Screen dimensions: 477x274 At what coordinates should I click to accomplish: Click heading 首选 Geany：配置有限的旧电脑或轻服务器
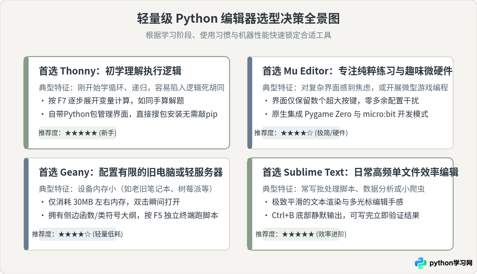pyautogui.click(x=131, y=172)
